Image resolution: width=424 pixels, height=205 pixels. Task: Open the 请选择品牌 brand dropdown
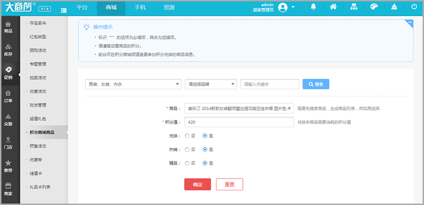click(x=211, y=84)
